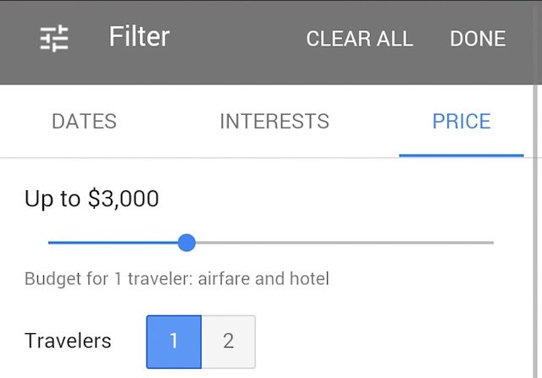Image resolution: width=542 pixels, height=378 pixels.
Task: Switch to the DATES tab
Action: pos(84,121)
